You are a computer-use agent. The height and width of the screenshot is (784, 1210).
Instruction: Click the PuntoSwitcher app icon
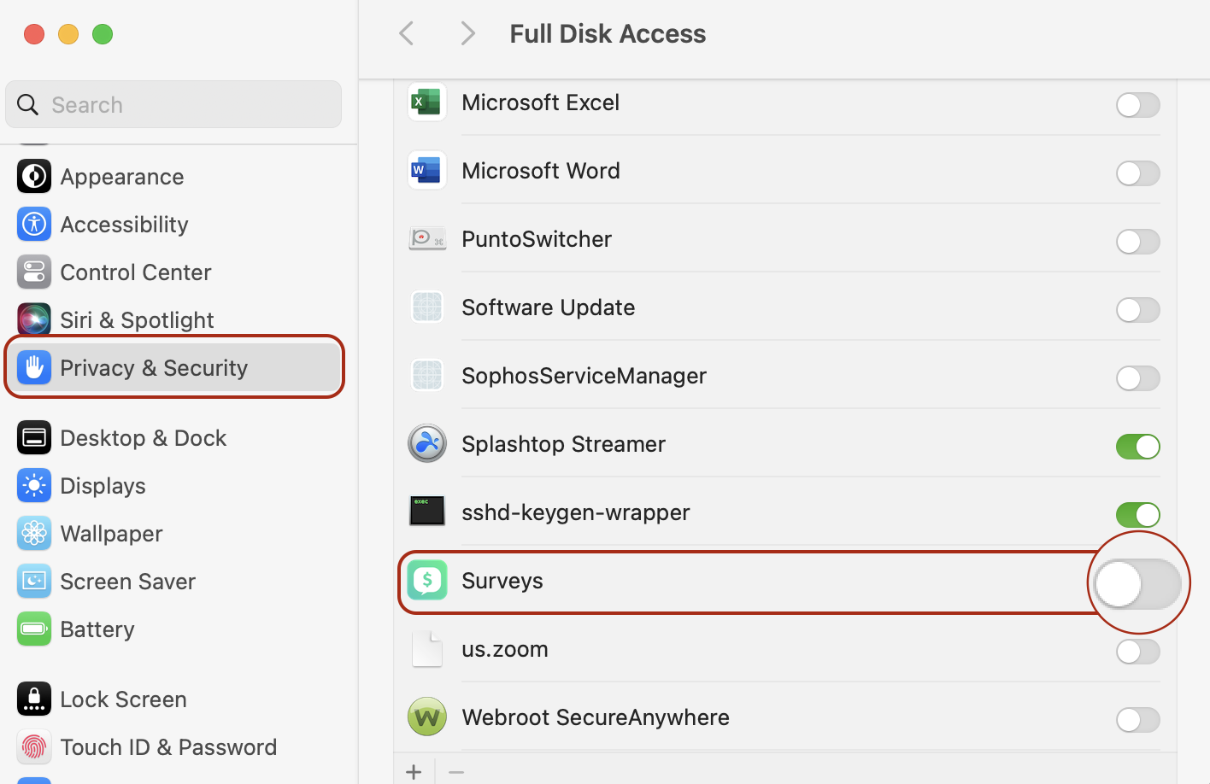click(426, 239)
